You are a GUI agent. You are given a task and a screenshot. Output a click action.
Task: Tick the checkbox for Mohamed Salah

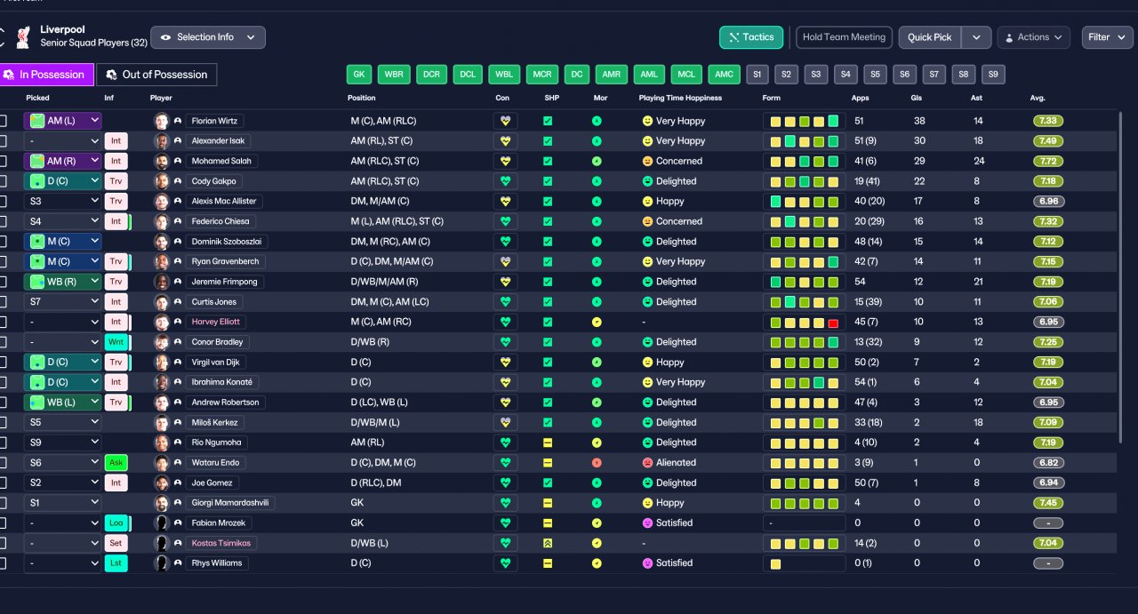(x=3, y=162)
